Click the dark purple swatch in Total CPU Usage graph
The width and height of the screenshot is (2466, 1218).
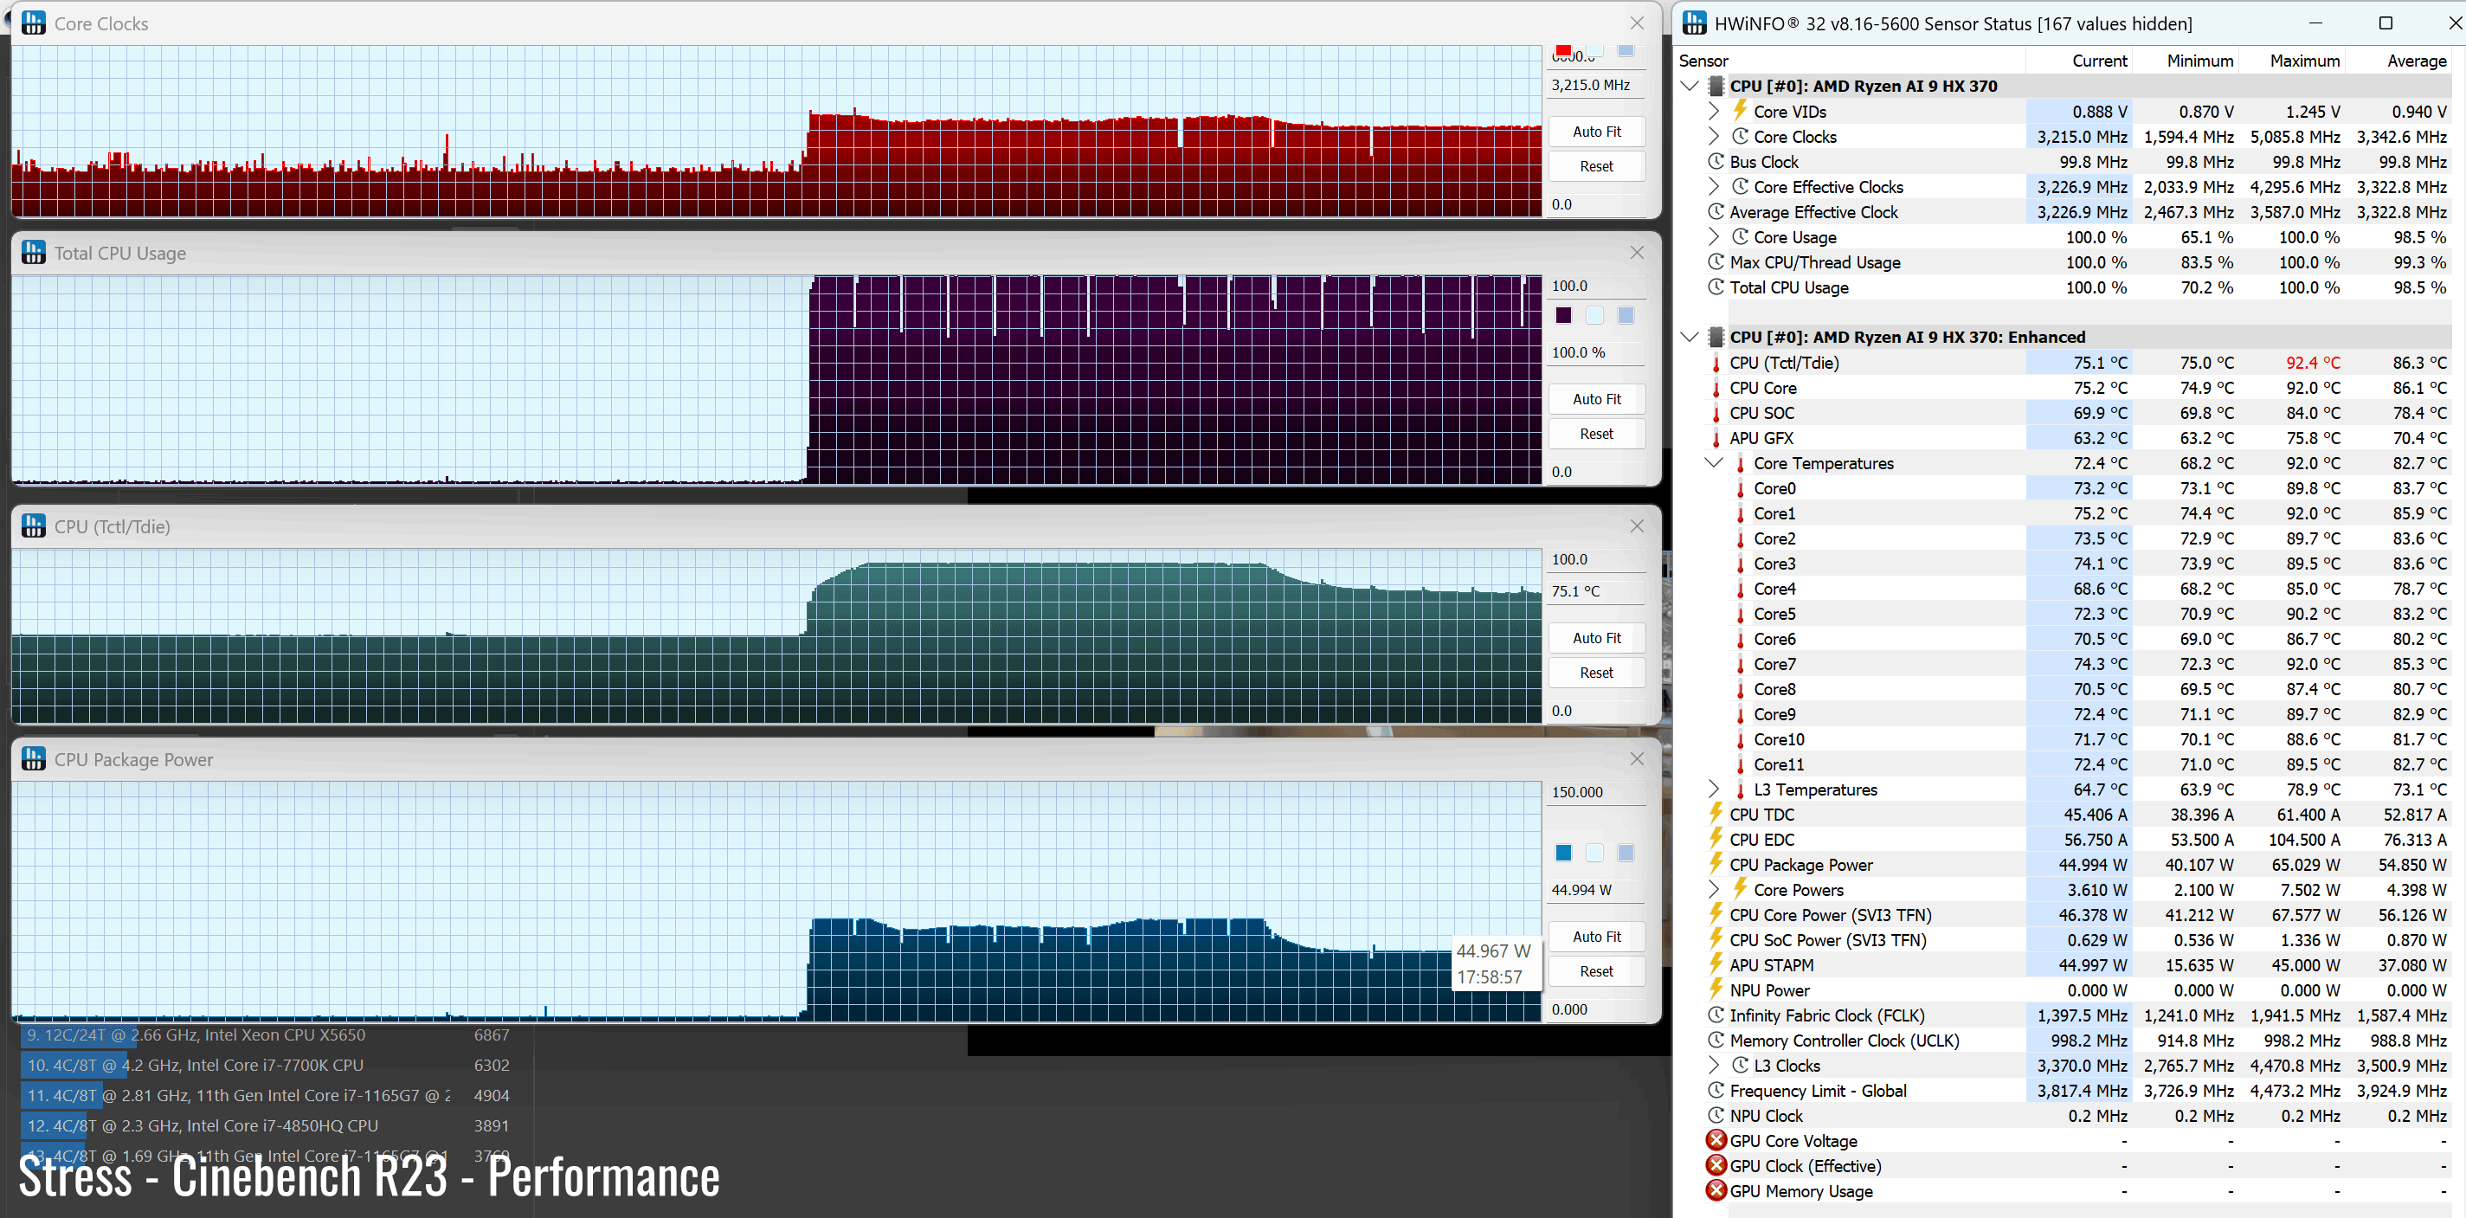1563,315
